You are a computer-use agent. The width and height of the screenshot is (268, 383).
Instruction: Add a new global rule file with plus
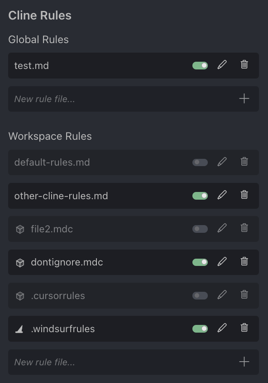click(x=244, y=98)
